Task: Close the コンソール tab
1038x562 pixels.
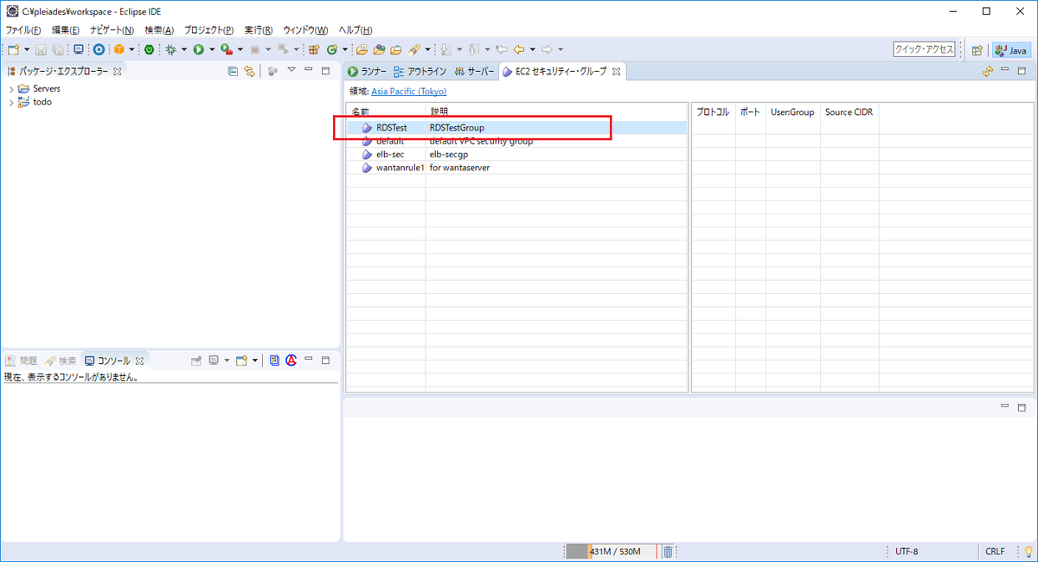Action: (x=139, y=360)
